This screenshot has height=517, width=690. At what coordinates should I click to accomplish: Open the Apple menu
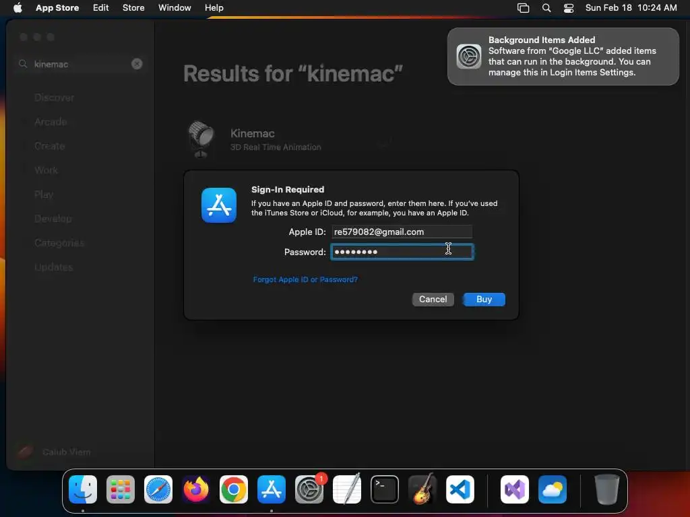[x=18, y=7]
